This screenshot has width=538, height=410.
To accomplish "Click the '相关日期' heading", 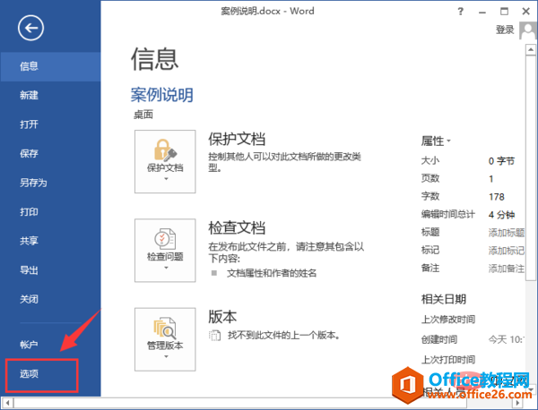I will pos(443,299).
